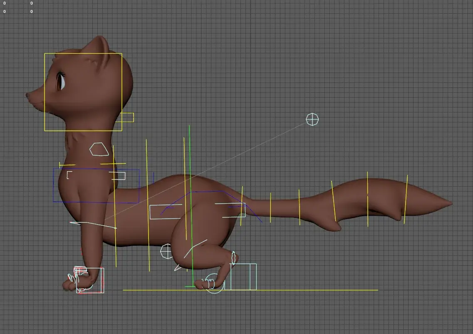Pick the blue arched curve over hips
The height and width of the screenshot is (334, 473).
pos(208,192)
